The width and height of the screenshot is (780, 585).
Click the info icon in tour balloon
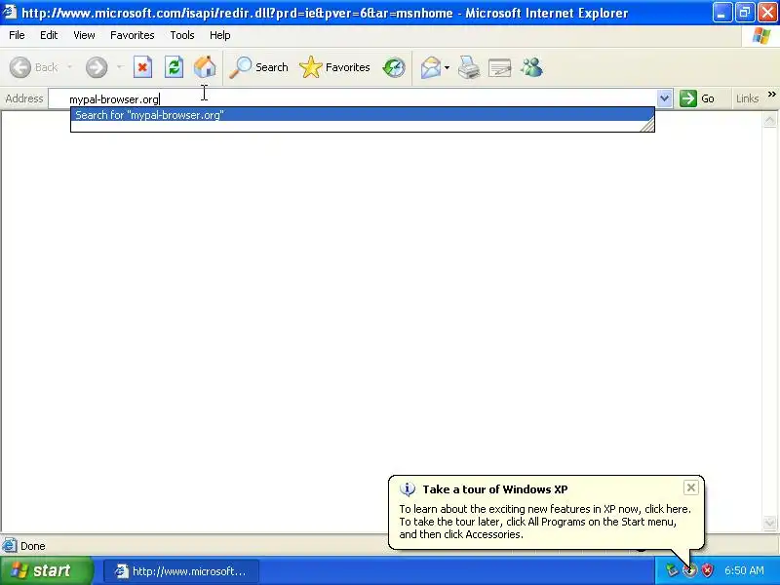408,489
